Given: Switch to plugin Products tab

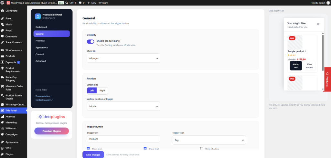Looking at the screenshot, I should click(51, 40).
